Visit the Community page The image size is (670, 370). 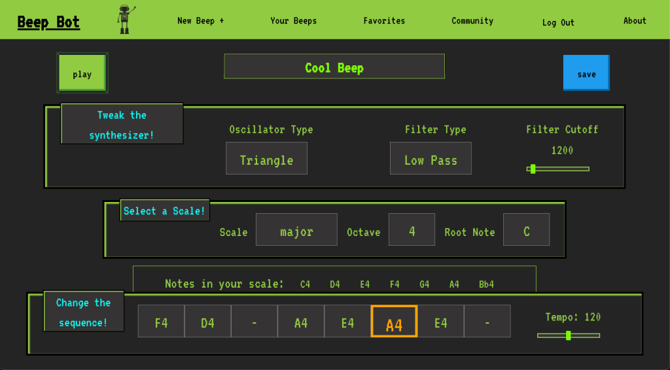(472, 21)
